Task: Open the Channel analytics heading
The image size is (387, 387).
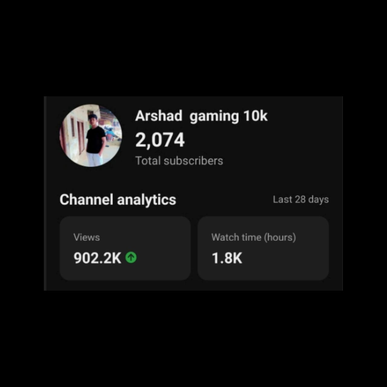Action: coord(118,200)
